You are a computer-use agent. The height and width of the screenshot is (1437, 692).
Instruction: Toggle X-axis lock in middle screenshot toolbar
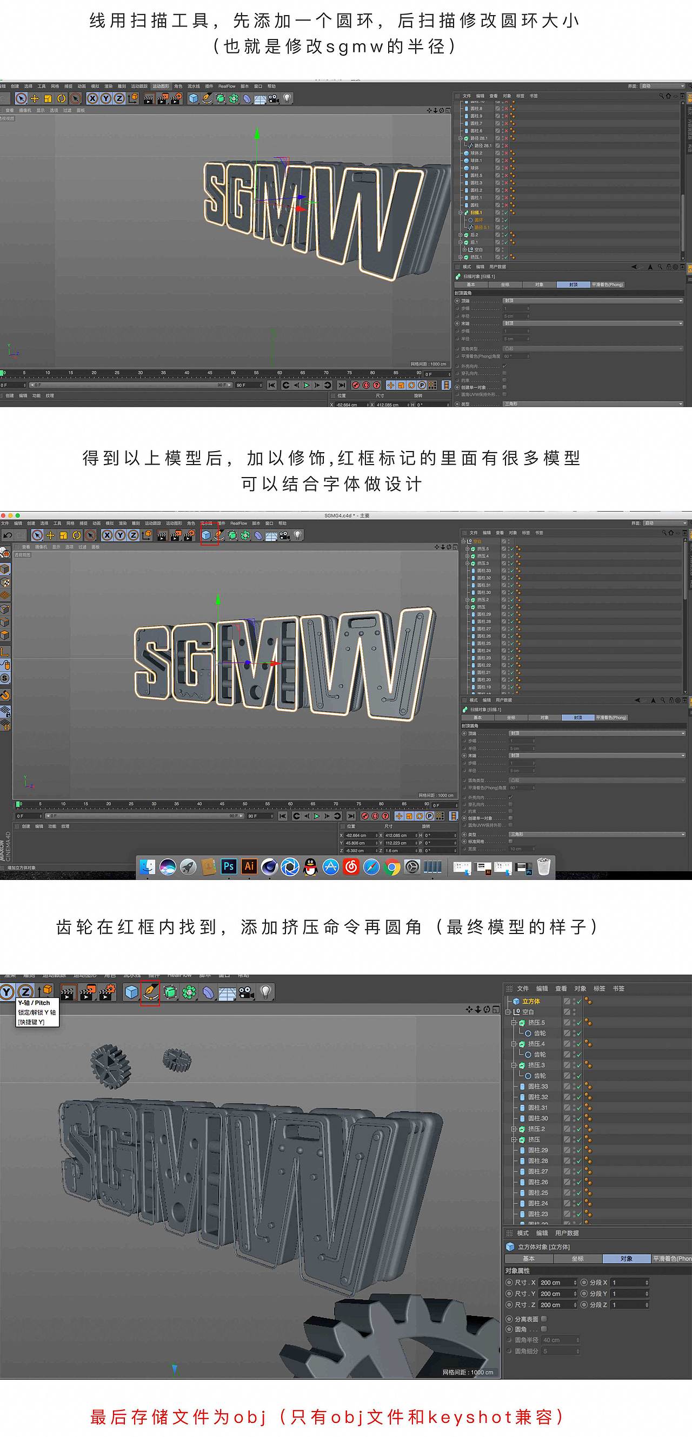(107, 535)
